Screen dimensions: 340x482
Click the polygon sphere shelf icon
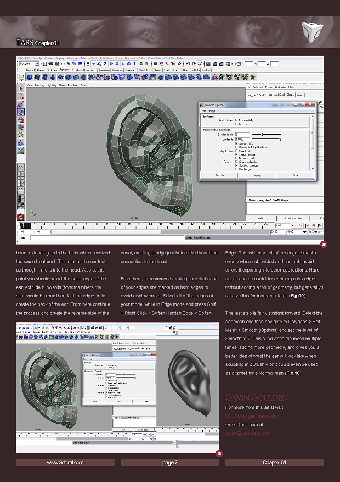tap(29, 77)
